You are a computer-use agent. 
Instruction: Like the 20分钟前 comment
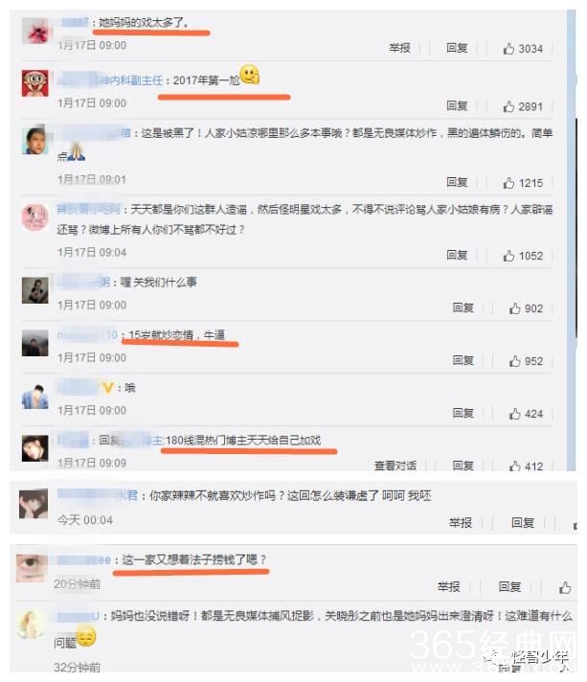565,587
